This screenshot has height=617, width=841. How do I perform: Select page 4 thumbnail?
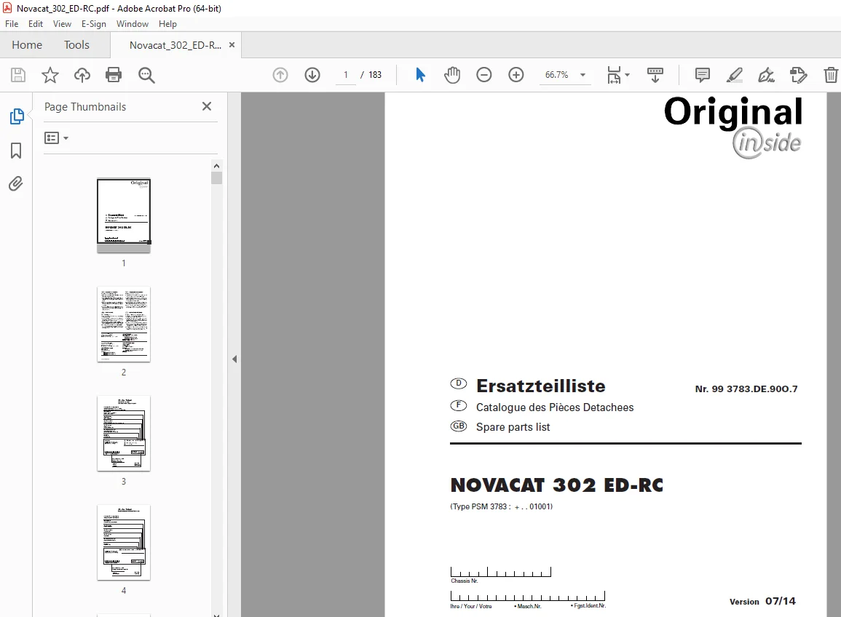pyautogui.click(x=124, y=543)
